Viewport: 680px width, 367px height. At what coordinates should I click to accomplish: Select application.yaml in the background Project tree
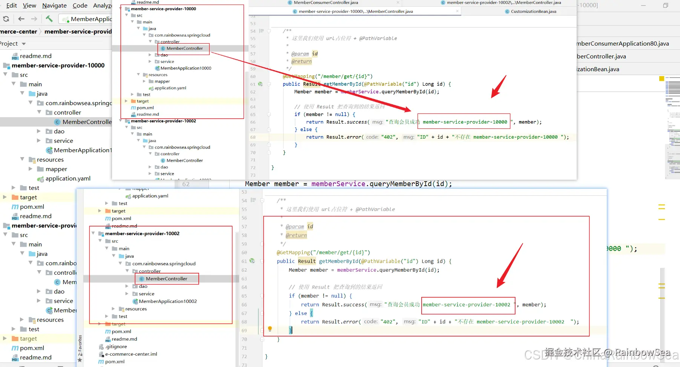(x=68, y=179)
